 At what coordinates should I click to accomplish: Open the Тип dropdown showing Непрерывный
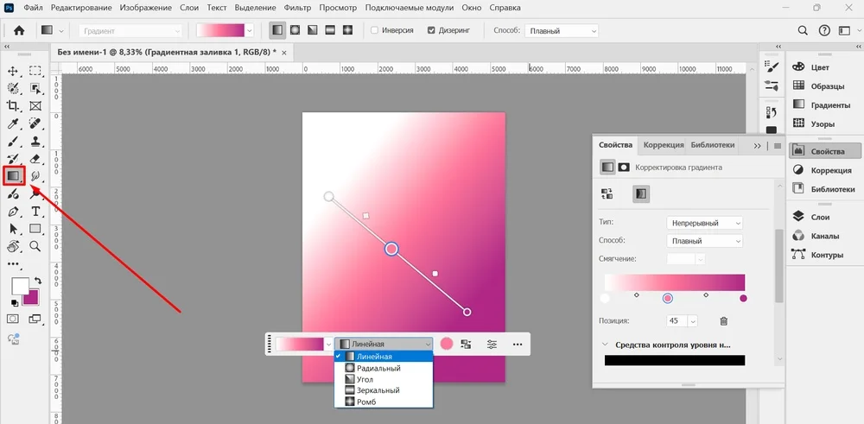[x=705, y=223]
